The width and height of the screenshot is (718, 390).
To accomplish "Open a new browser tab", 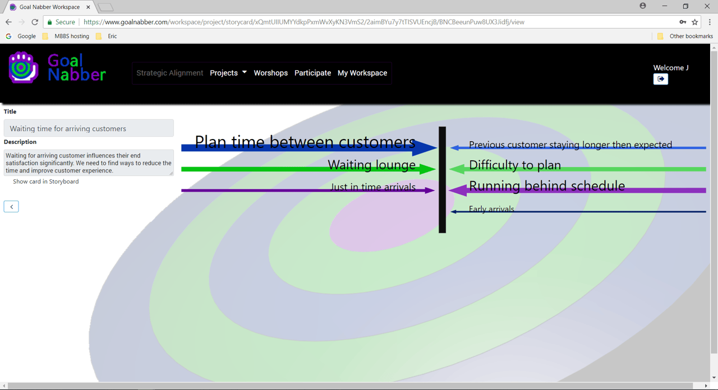I will tap(105, 7).
